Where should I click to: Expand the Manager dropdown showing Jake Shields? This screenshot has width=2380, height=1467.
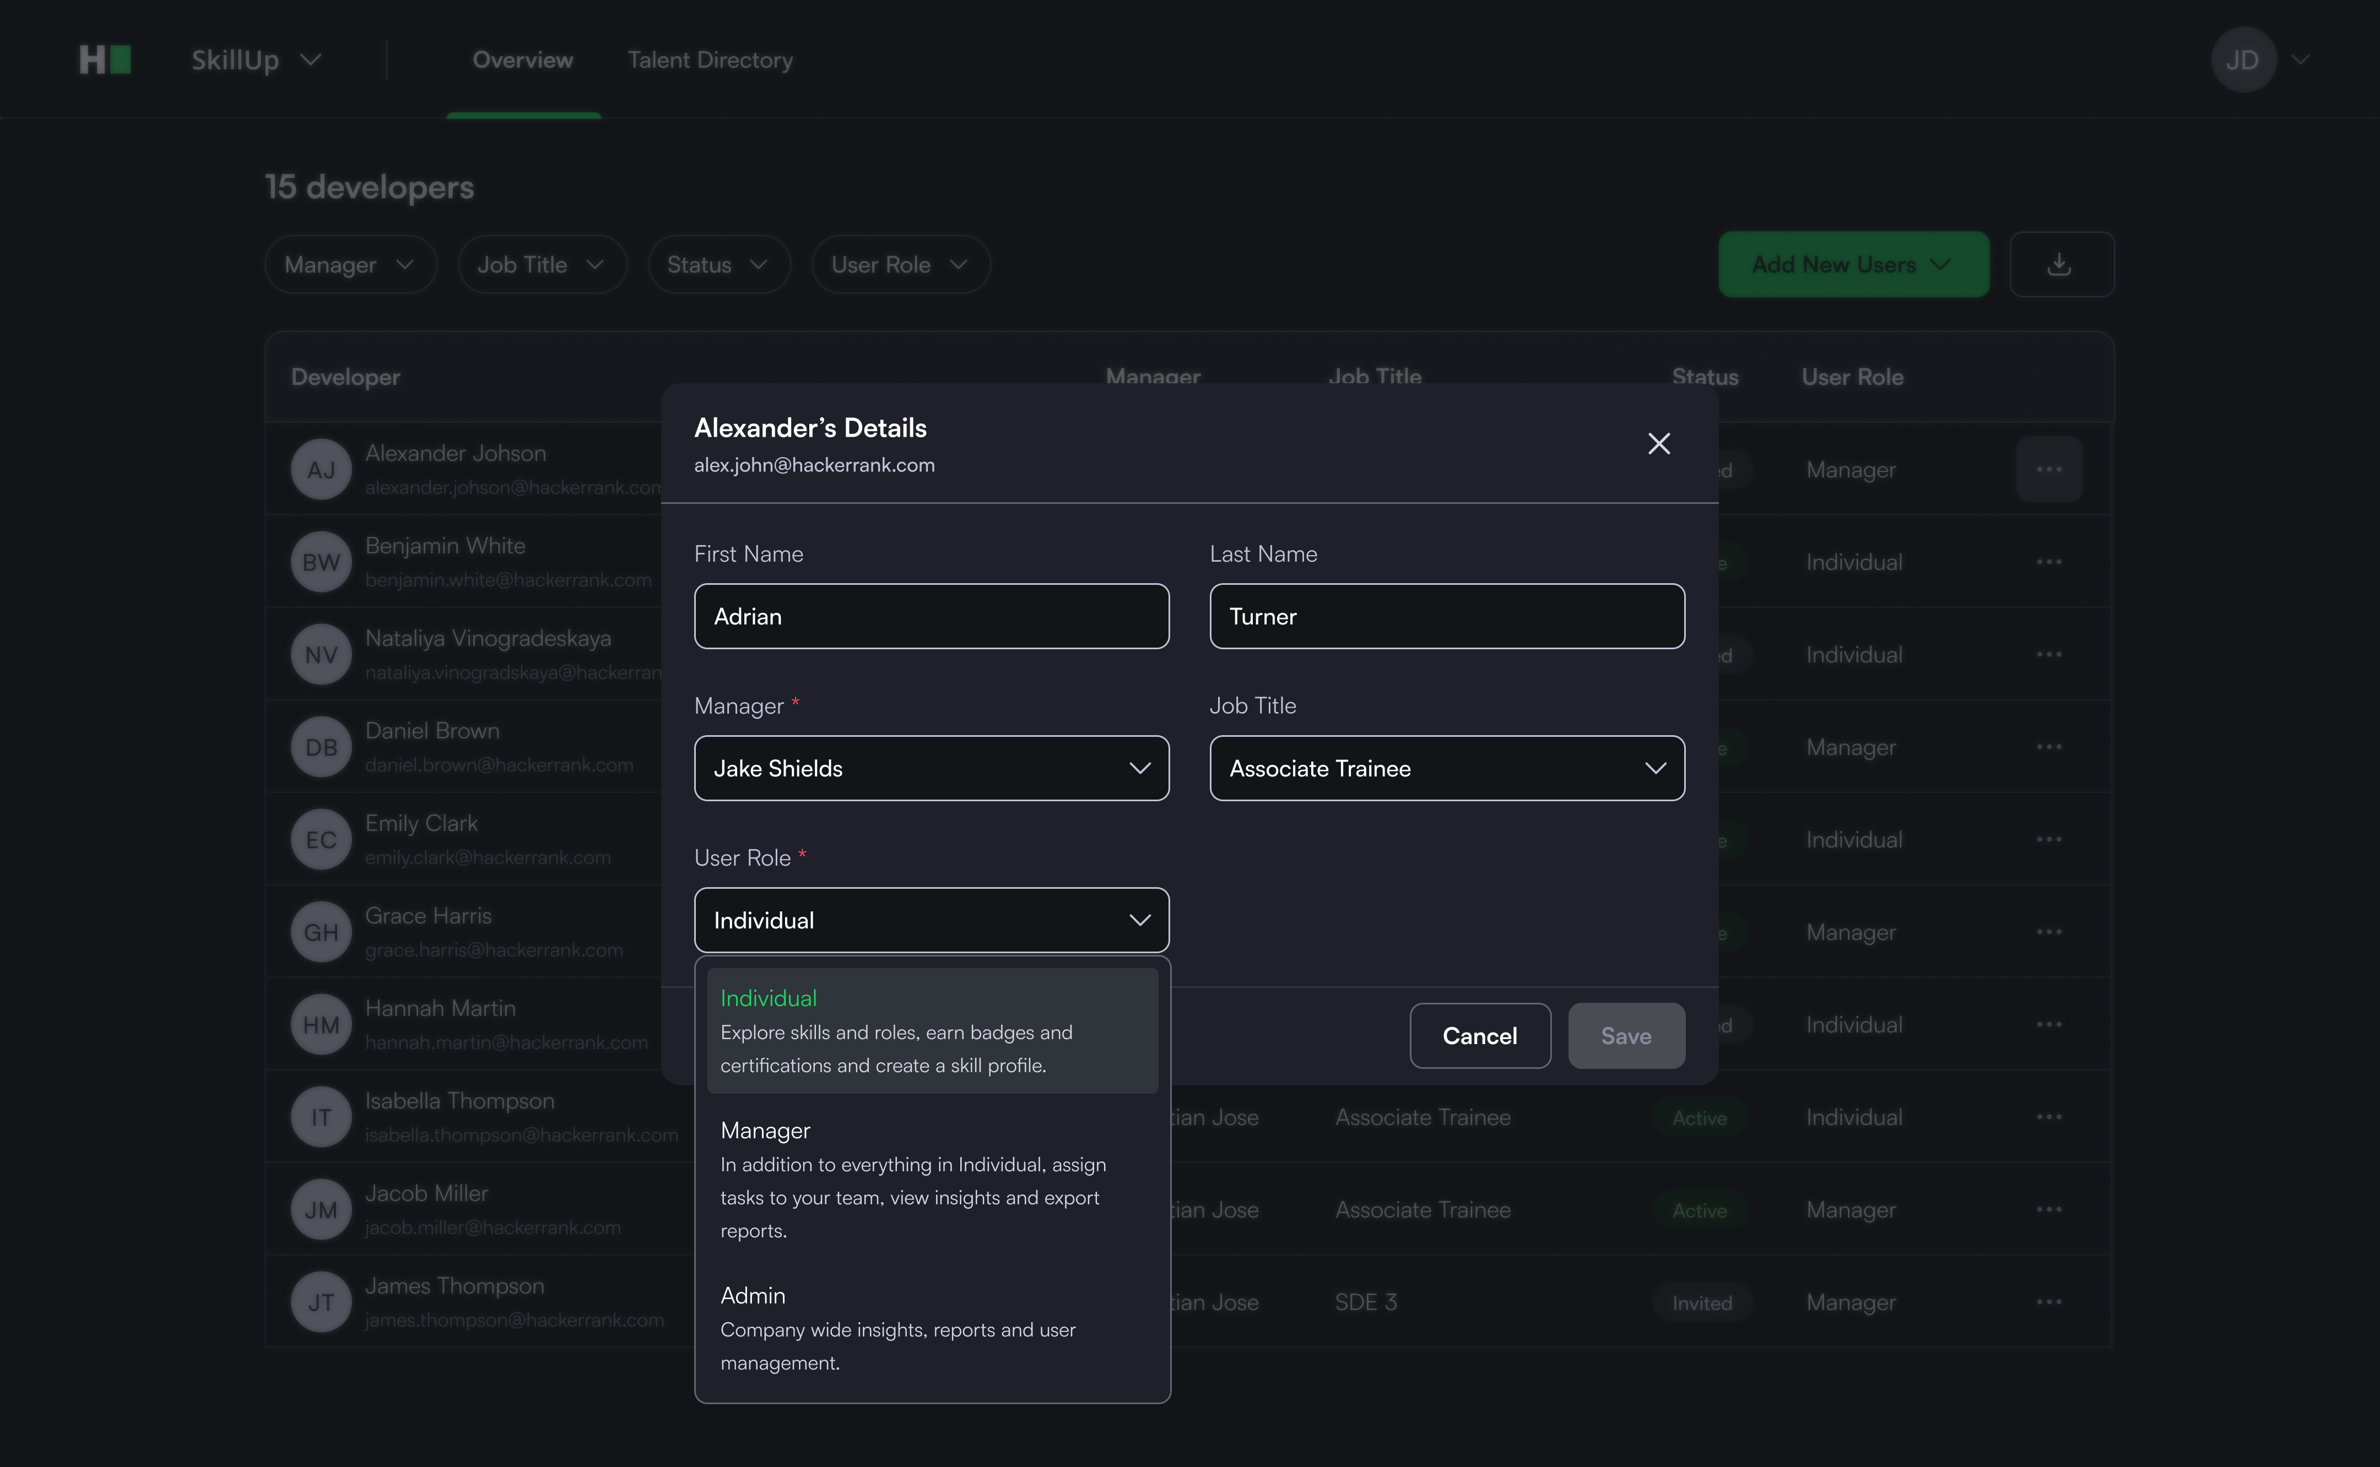click(931, 768)
